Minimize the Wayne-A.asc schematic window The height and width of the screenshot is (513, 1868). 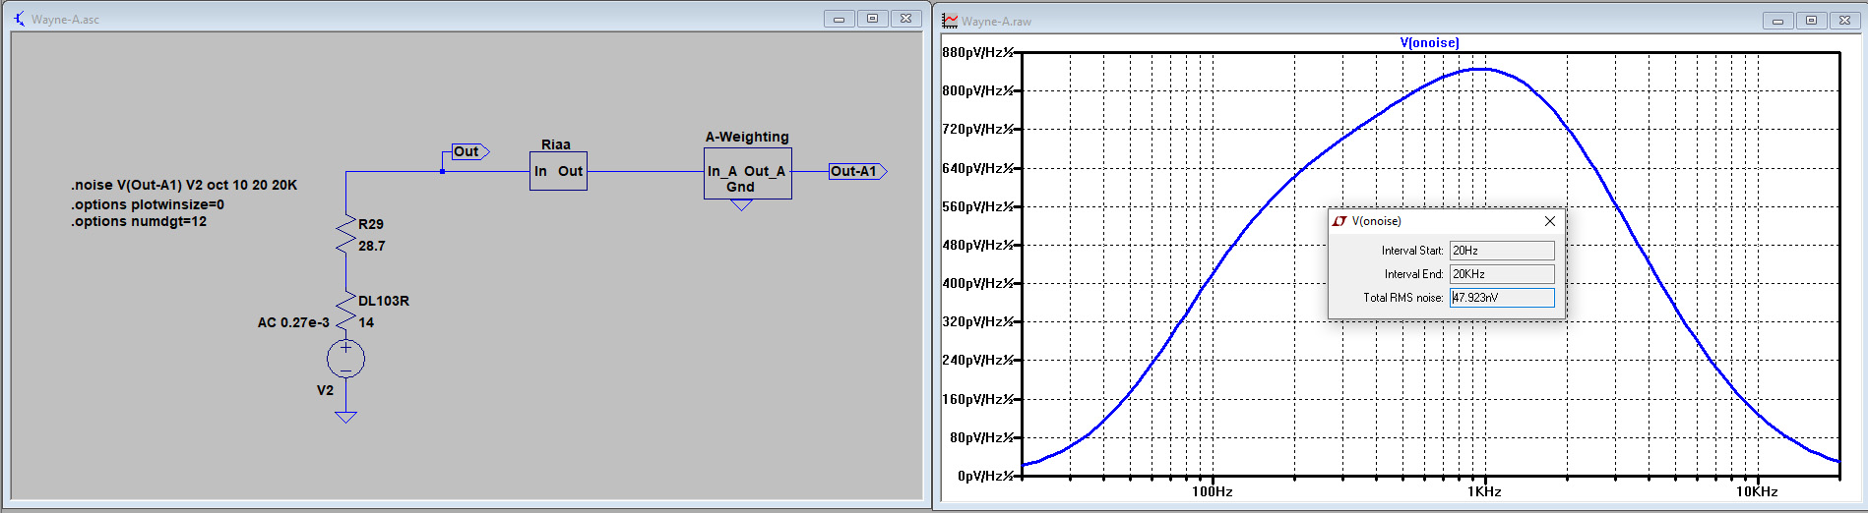point(839,19)
